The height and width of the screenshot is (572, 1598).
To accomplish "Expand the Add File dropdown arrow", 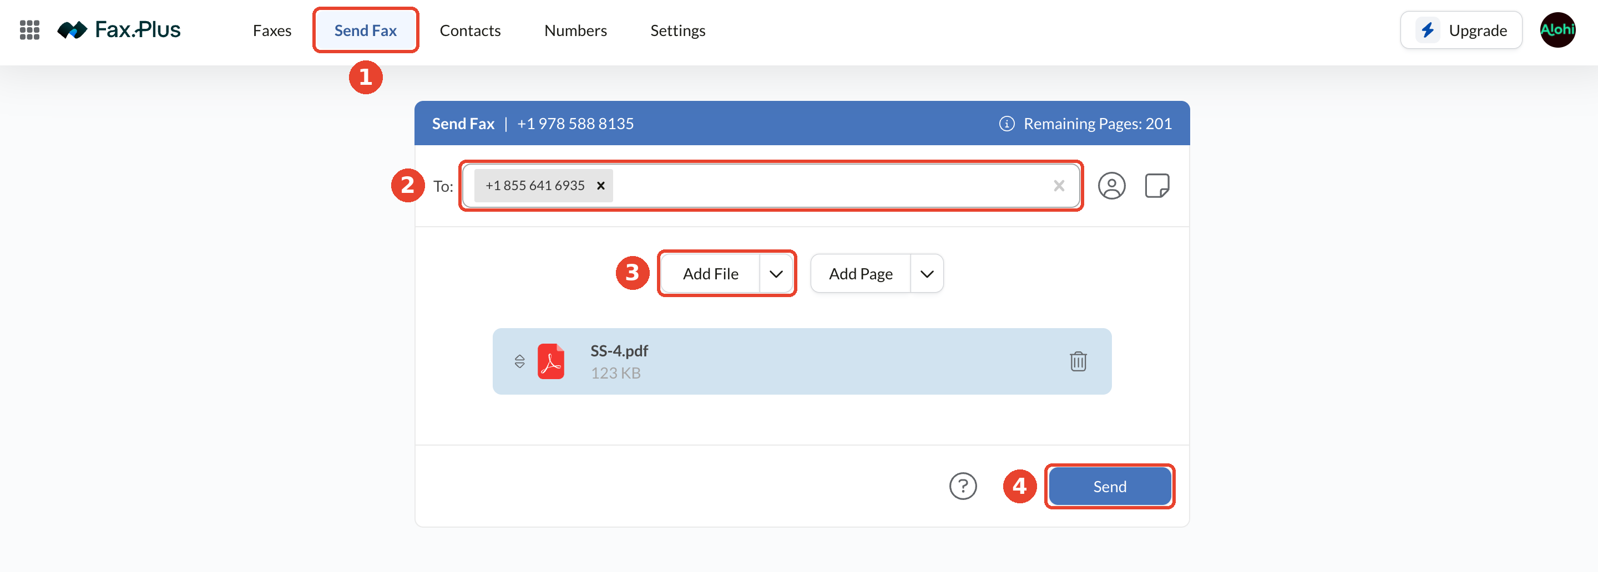I will 776,274.
